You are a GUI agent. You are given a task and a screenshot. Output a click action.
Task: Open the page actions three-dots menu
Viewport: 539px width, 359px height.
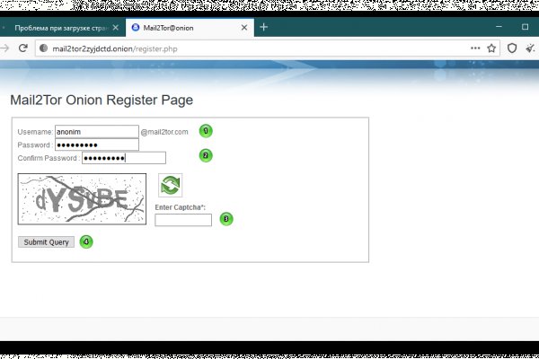point(475,48)
